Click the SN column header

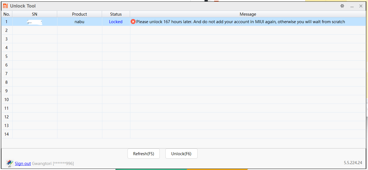point(35,14)
